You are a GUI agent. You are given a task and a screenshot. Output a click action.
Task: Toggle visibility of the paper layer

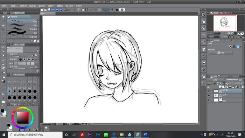coord(209,100)
